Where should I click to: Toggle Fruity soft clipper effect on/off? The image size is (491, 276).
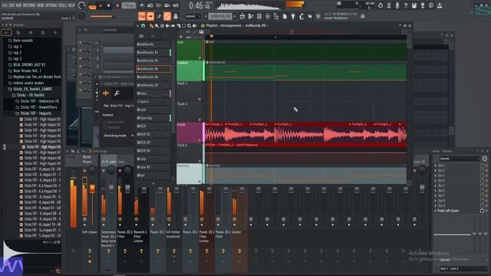tap(482, 211)
